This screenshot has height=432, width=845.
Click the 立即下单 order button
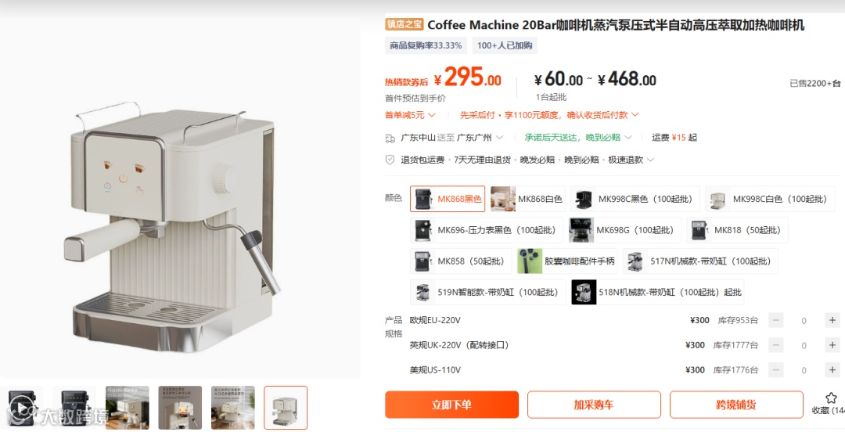(451, 405)
